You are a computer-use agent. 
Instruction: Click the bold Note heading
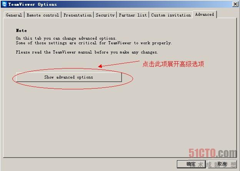pos(22,30)
